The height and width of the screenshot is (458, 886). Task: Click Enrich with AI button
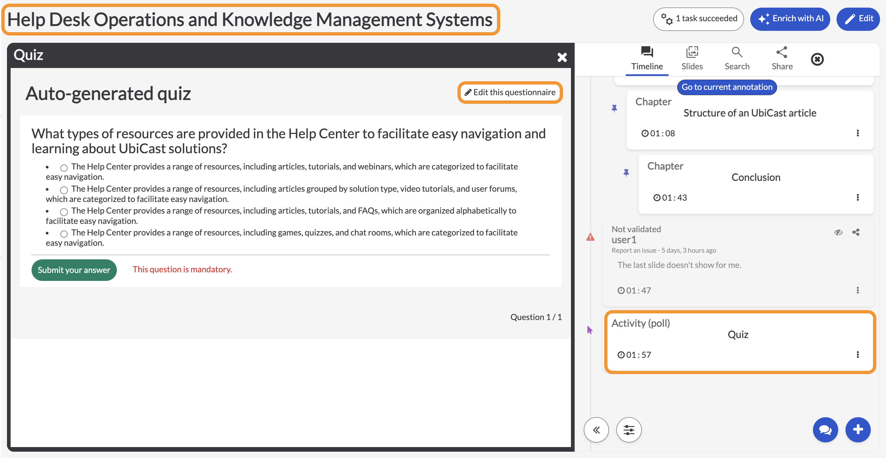pos(789,19)
